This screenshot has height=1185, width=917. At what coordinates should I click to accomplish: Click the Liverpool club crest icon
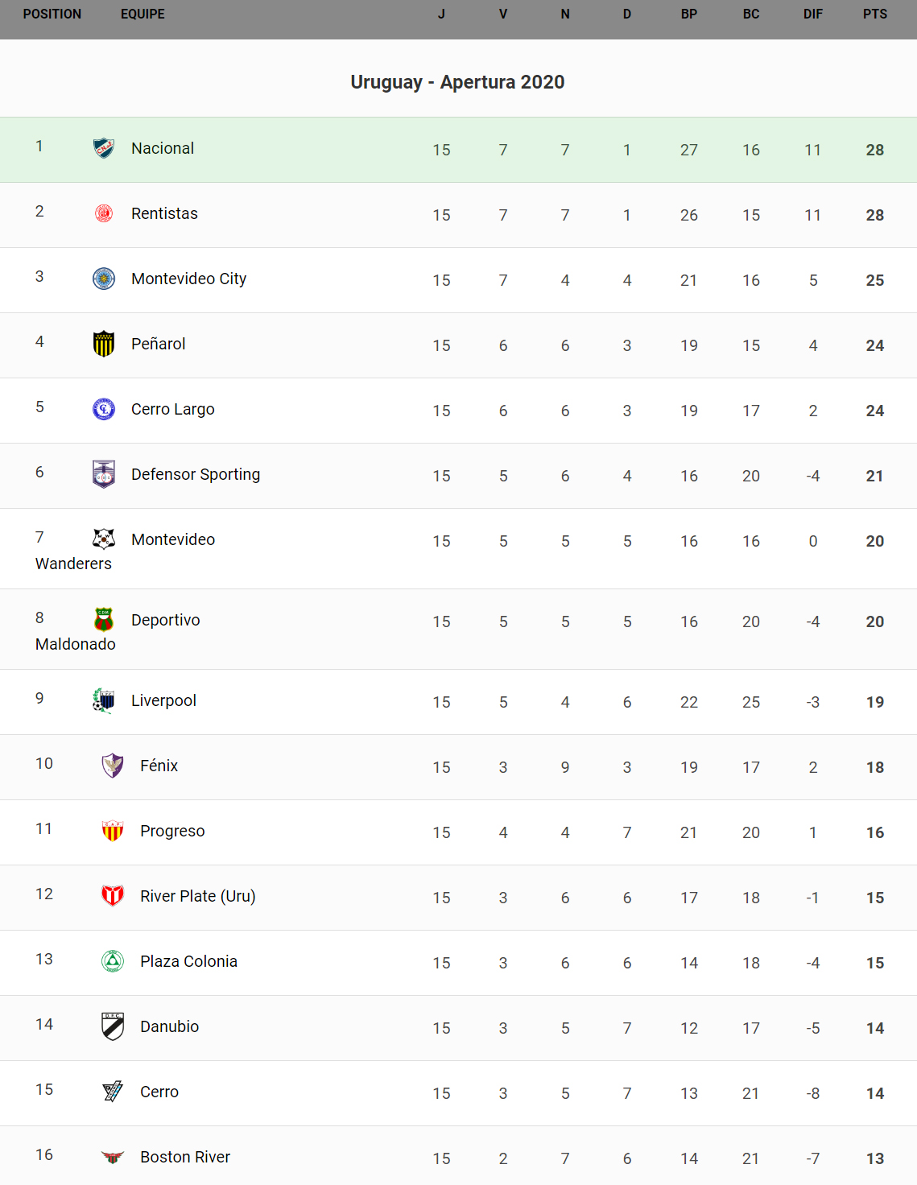tap(104, 700)
